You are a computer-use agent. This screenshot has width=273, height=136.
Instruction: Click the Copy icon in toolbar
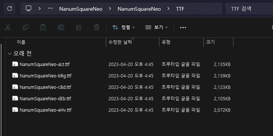[26, 27]
